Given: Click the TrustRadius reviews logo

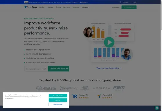Looking at the screenshot, I should [75, 96].
